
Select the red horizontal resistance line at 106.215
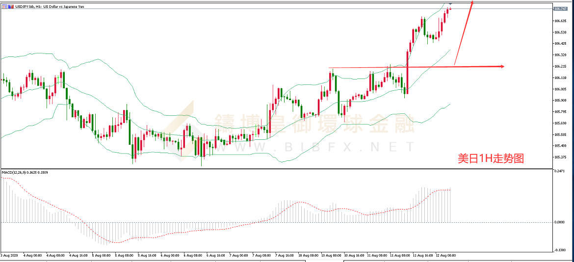417,67
